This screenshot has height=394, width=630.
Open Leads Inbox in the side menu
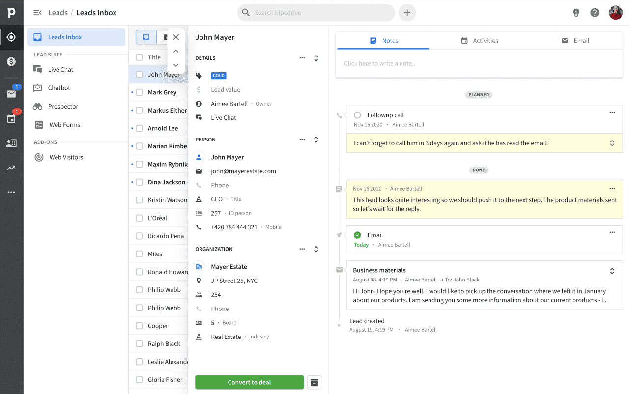point(76,37)
